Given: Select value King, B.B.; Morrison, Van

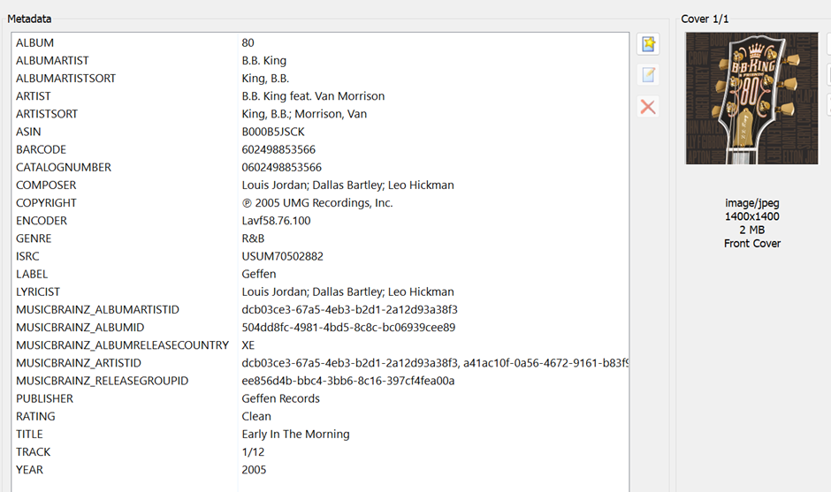Looking at the screenshot, I should [304, 114].
